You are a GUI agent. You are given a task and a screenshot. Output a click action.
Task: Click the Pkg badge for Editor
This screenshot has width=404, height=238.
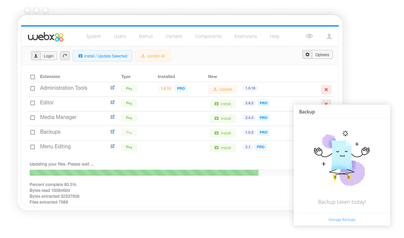[129, 103]
